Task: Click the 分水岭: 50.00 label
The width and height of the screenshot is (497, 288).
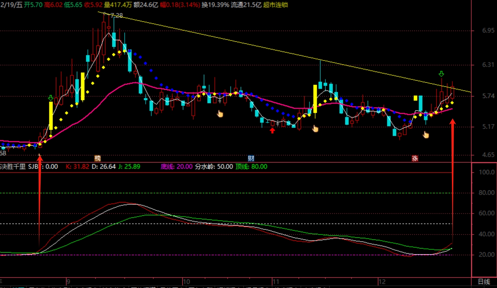Action: coord(214,167)
